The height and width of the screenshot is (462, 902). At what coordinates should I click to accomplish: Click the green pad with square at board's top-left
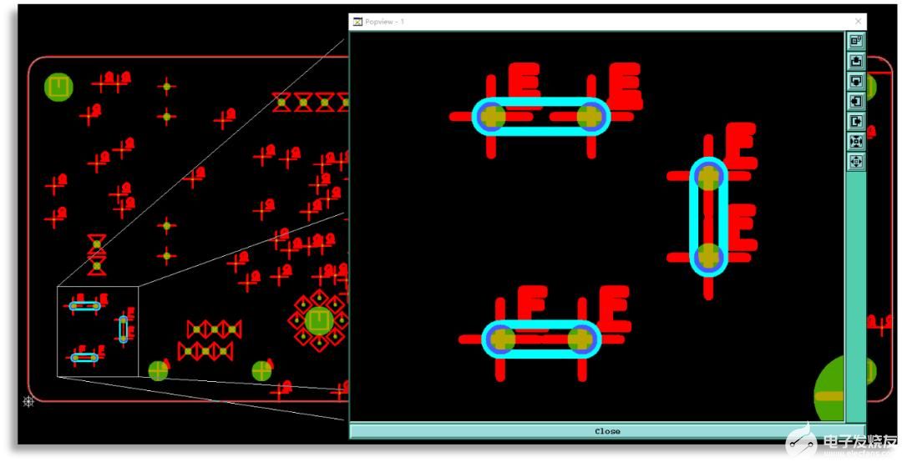coord(58,87)
